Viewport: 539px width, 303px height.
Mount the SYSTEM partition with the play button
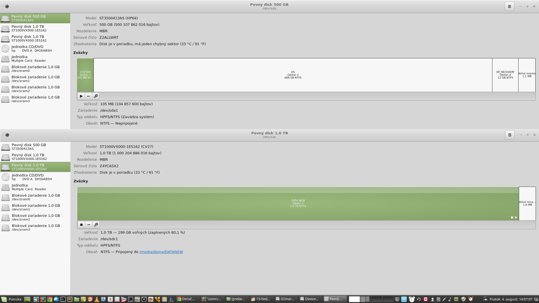(81, 96)
